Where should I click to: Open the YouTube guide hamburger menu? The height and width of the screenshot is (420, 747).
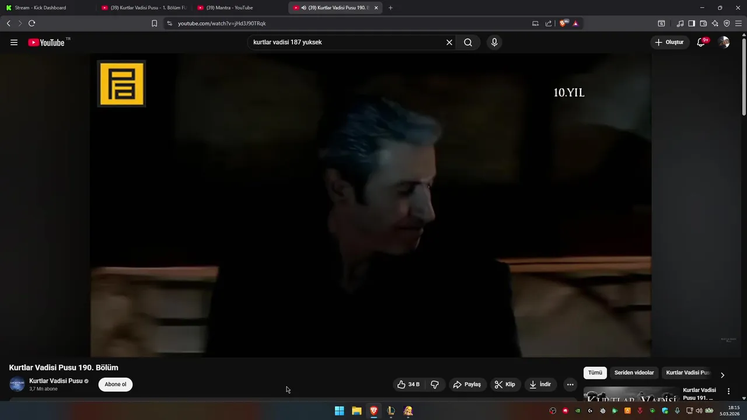(14, 43)
